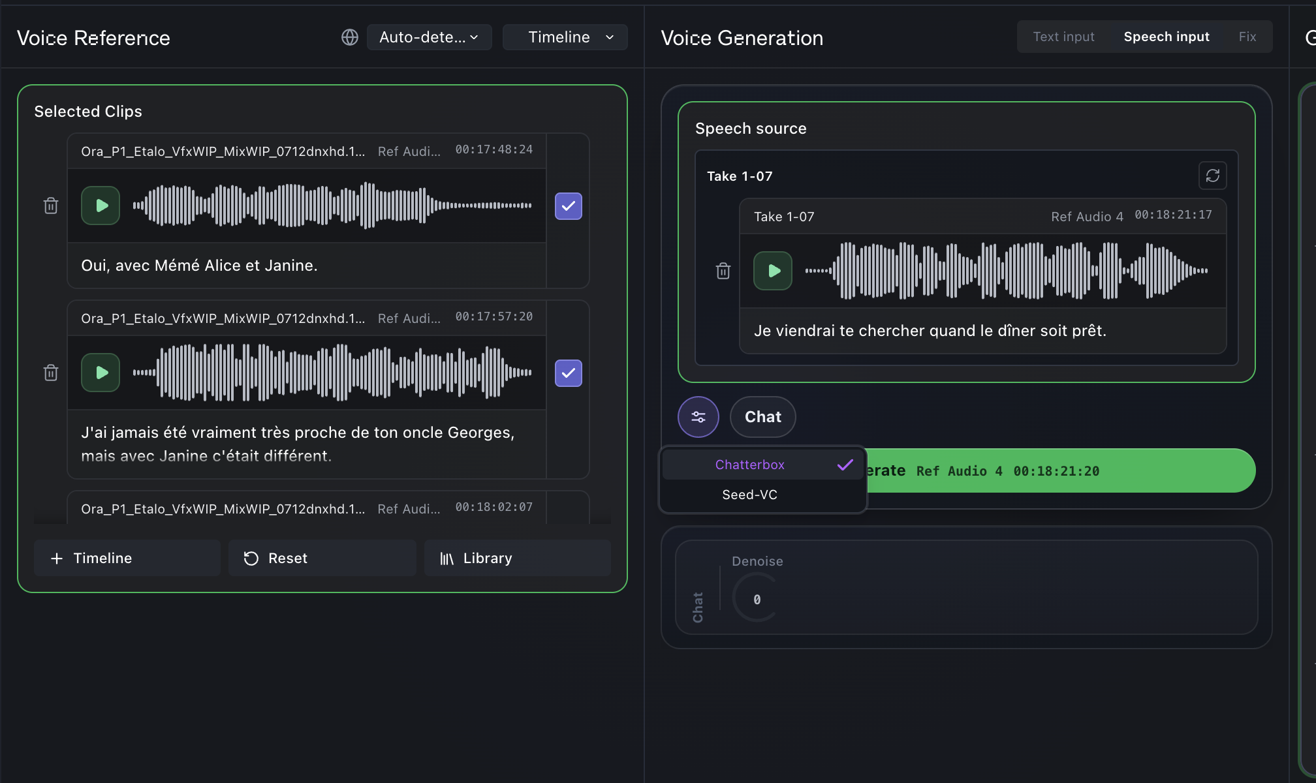Select Chatterbox in the model menu
The width and height of the screenshot is (1316, 783).
pyautogui.click(x=762, y=465)
